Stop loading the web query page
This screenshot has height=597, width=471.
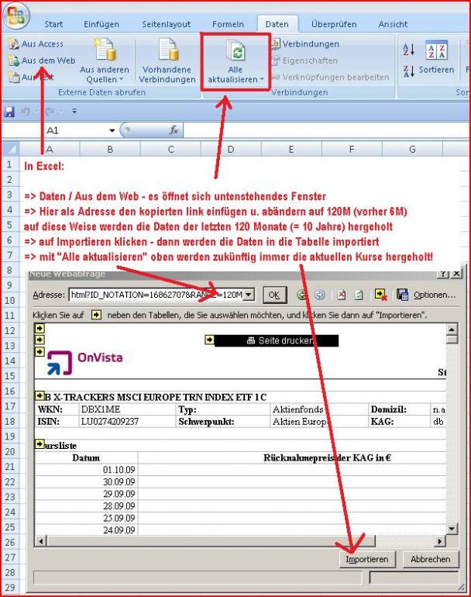(x=342, y=295)
